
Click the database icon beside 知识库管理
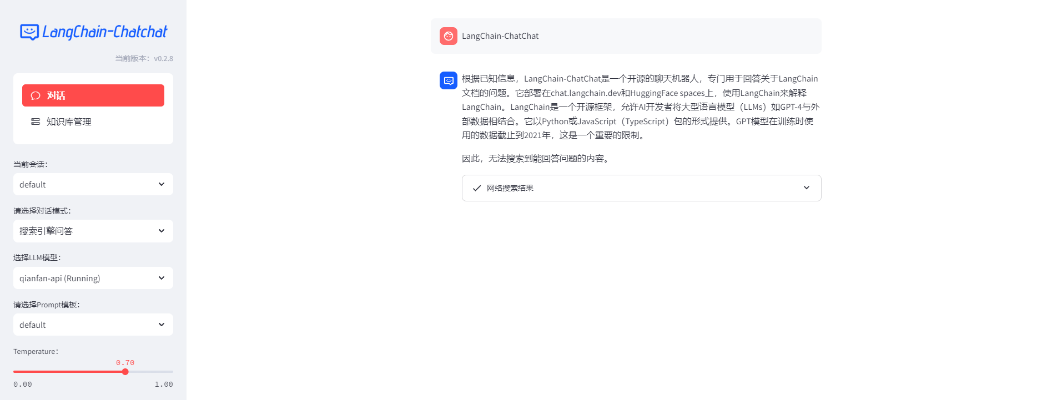36,121
